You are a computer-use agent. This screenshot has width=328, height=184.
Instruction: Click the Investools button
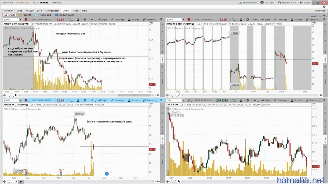tap(320, 11)
